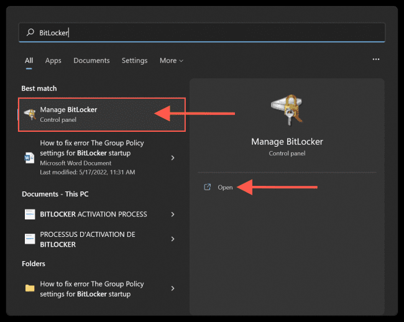
Task: Click the 'Manage BitLocker' title in preview pane
Action: 287,142
